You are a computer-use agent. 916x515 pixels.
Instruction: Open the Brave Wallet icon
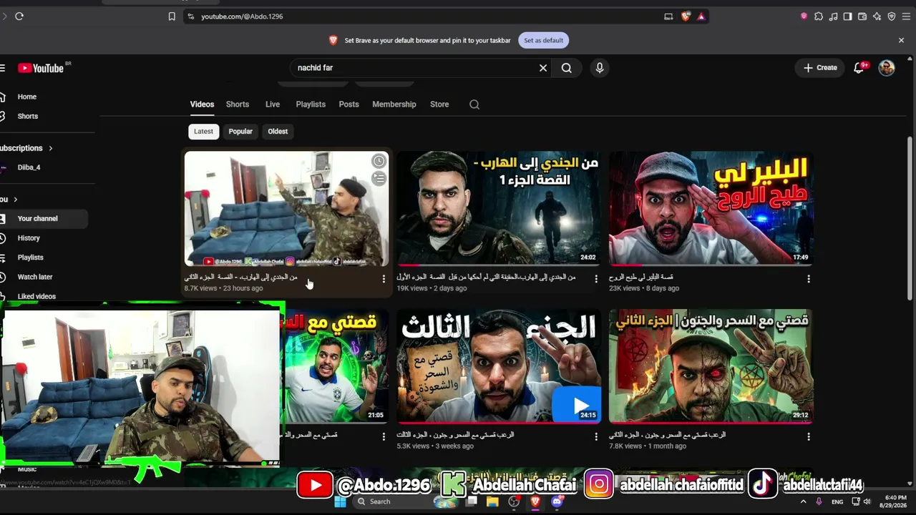tap(862, 16)
